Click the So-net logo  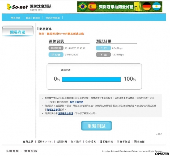[17, 7]
